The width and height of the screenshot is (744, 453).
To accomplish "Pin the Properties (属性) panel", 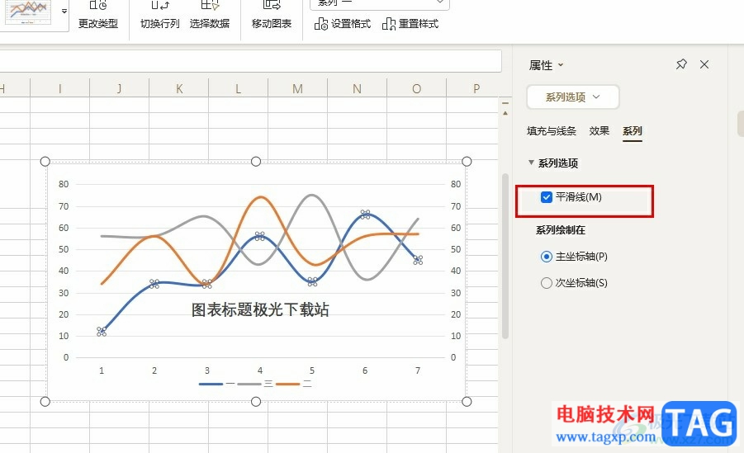I will click(681, 64).
